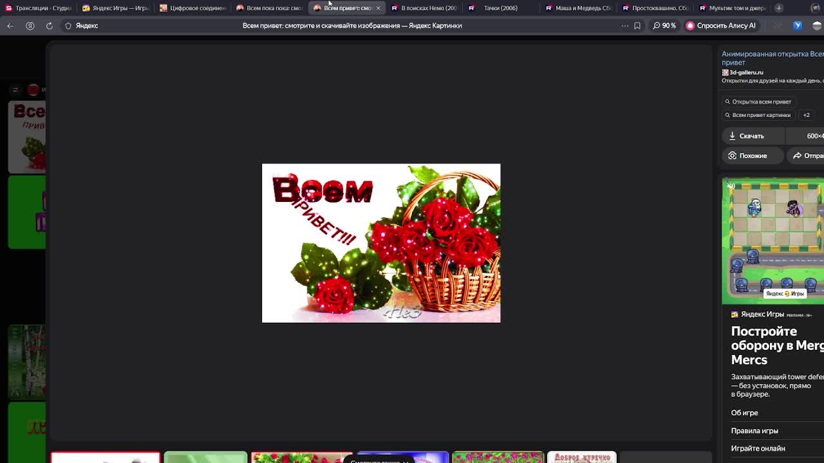
Task: Switch to the Тачки (2006) tab
Action: click(501, 8)
